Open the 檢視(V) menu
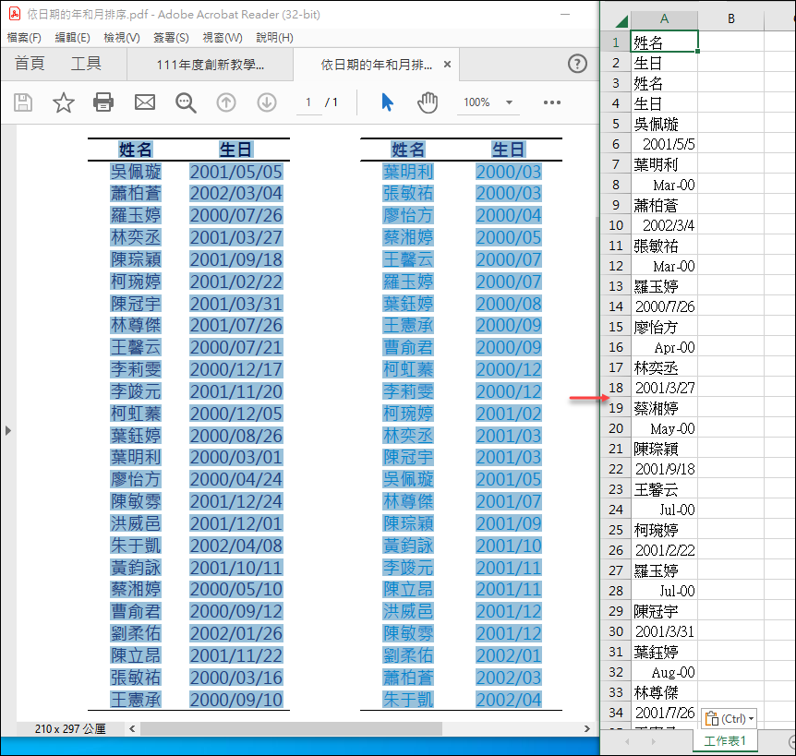 121,38
